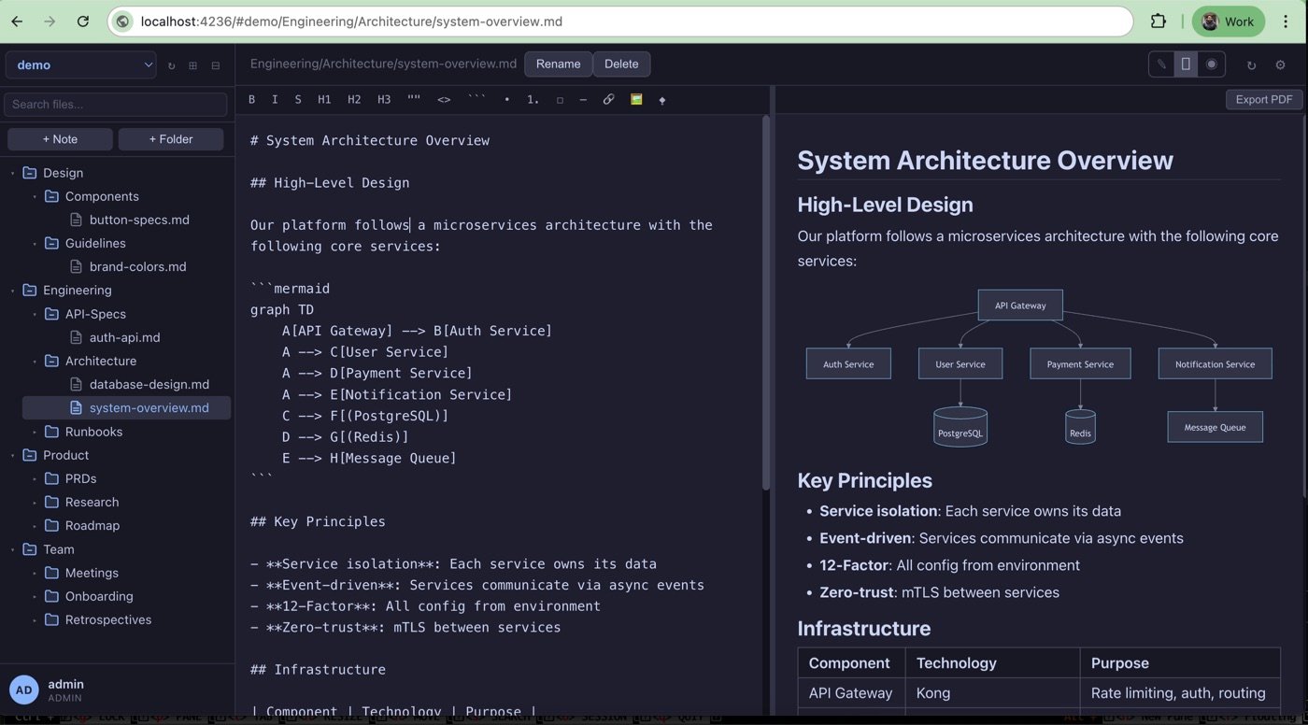Export the note with Export PDF
Image resolution: width=1308 pixels, height=725 pixels.
point(1264,99)
